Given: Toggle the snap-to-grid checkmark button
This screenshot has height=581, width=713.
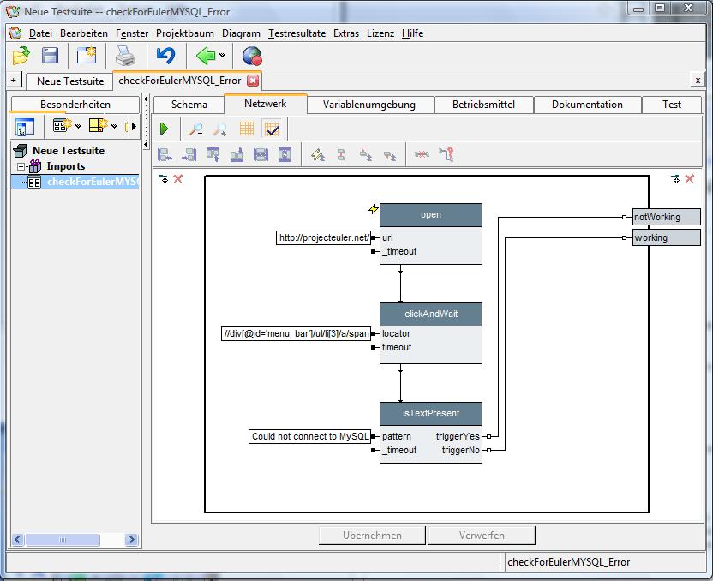Looking at the screenshot, I should 271,129.
